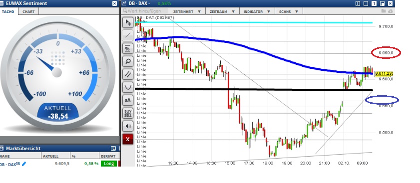Click the cyan horizontal line near 9.700

(x=254, y=22)
